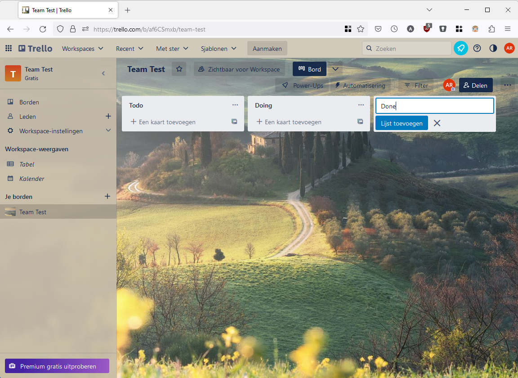Expand Workspace-instellingen options
This screenshot has width=518, height=378.
pyautogui.click(x=108, y=130)
